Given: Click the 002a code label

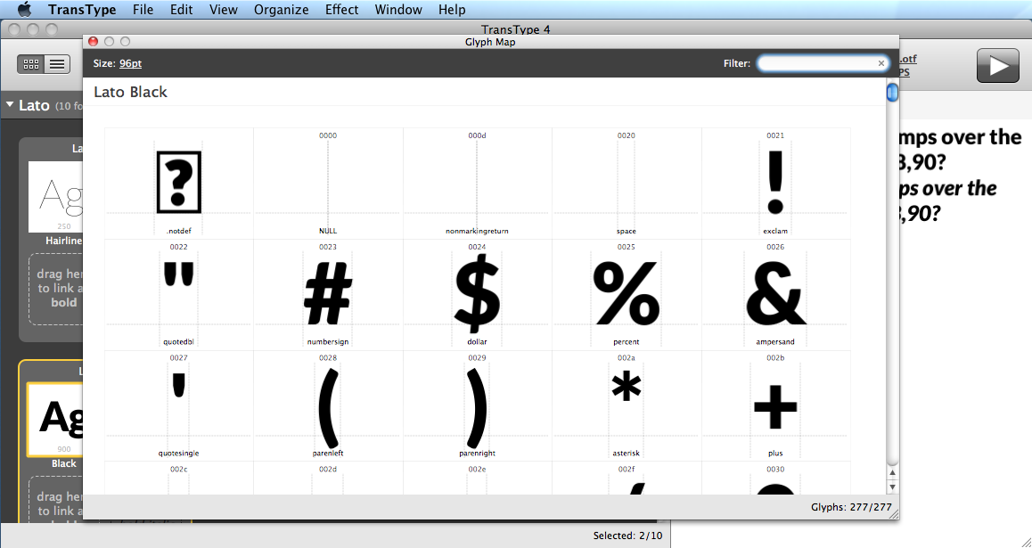Looking at the screenshot, I should [x=626, y=358].
